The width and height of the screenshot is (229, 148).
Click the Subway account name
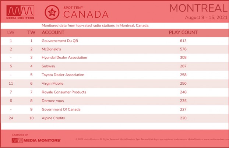coord(48,66)
